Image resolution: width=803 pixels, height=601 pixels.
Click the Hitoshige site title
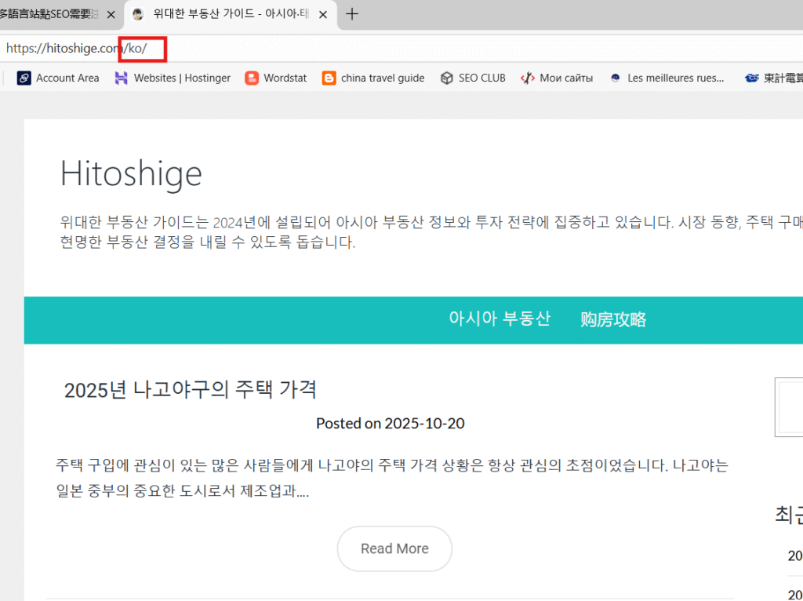[x=131, y=173]
